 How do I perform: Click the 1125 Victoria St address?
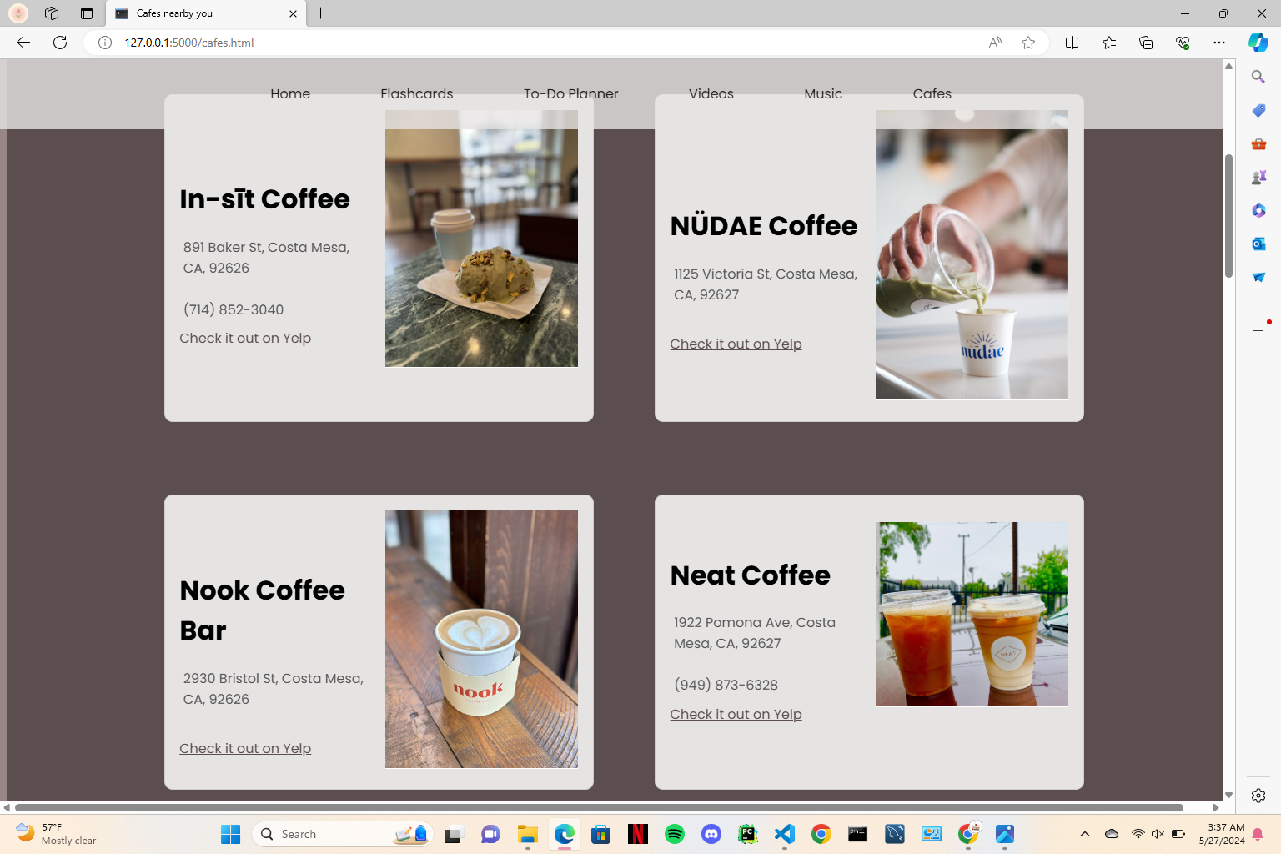pyautogui.click(x=766, y=284)
